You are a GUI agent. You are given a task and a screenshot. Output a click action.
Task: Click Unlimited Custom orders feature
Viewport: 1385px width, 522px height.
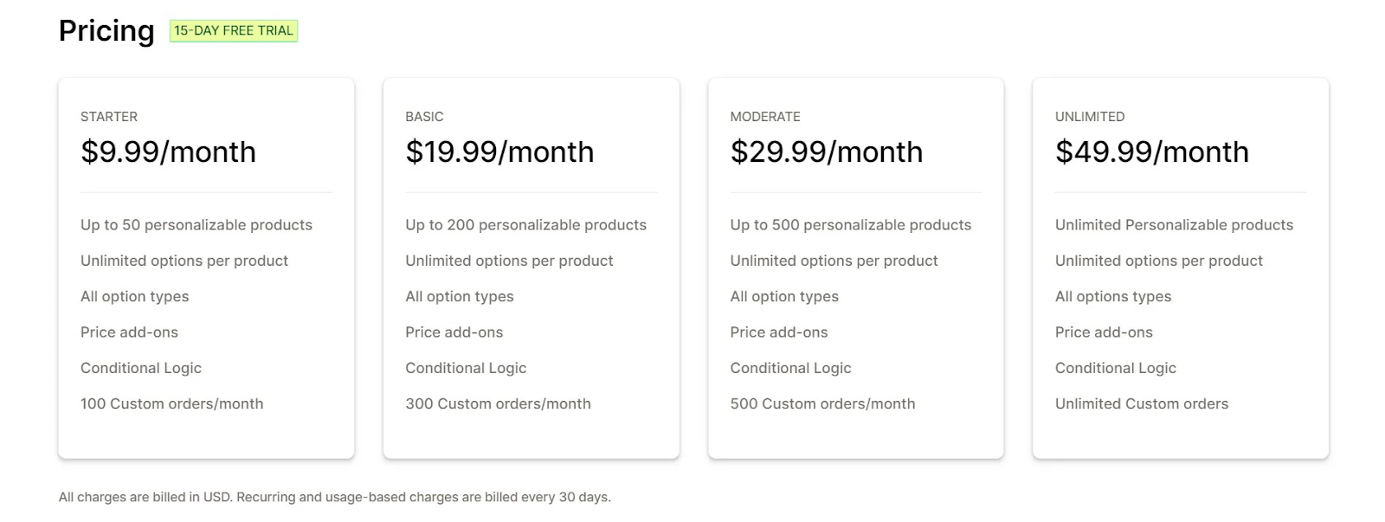pyautogui.click(x=1142, y=404)
